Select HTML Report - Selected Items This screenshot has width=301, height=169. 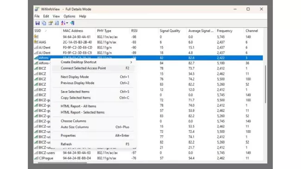(93, 112)
